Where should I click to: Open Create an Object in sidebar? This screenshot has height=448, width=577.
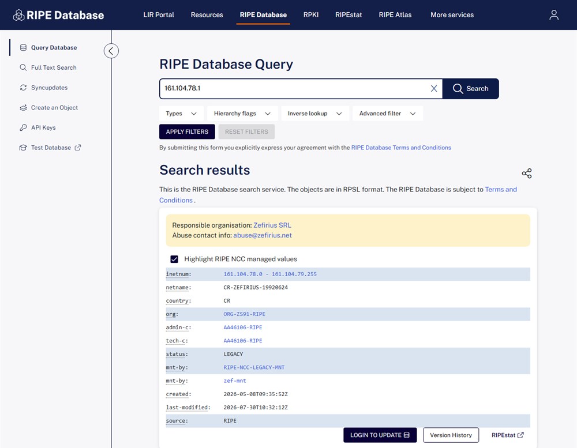54,107
